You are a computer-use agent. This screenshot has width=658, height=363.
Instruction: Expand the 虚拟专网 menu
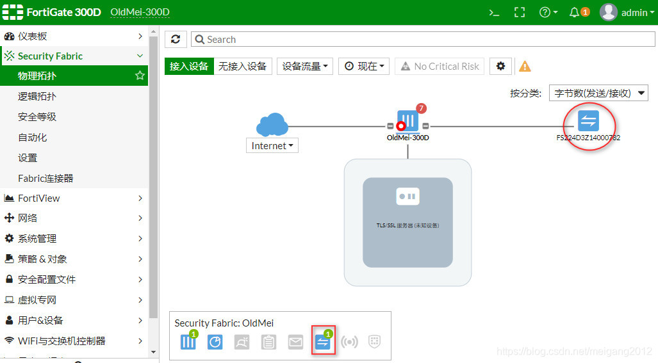point(74,300)
